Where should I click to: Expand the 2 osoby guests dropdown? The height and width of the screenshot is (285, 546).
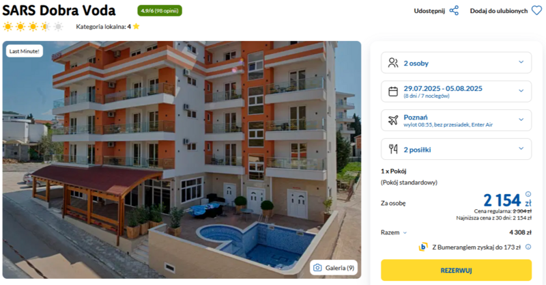(x=456, y=63)
